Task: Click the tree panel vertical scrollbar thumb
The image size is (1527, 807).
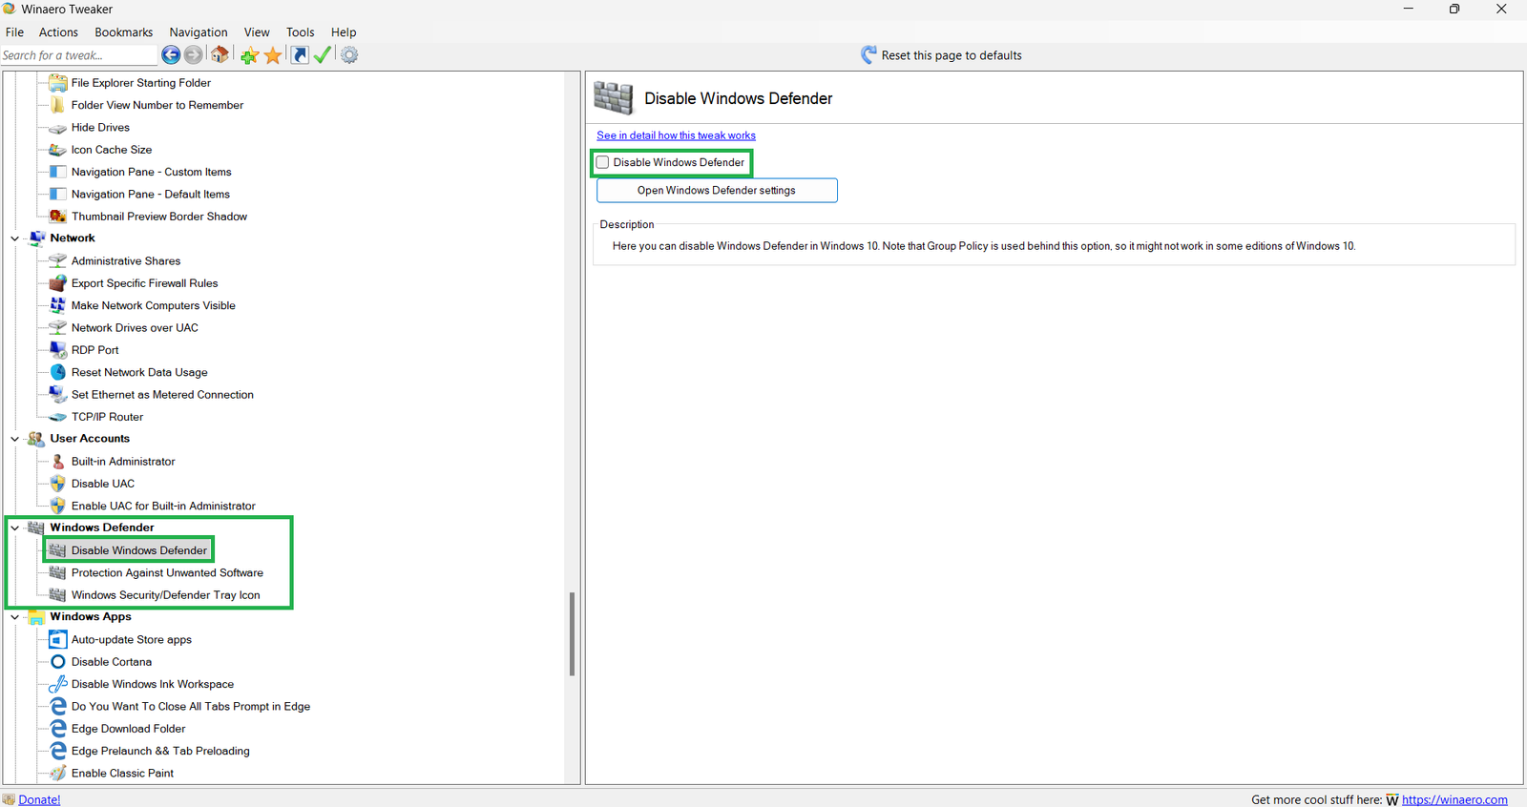Action: pyautogui.click(x=572, y=633)
